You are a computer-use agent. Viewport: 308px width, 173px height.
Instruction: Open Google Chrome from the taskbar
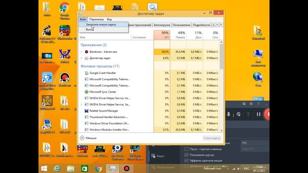(98, 169)
